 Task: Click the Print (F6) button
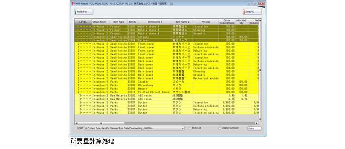point(84,12)
